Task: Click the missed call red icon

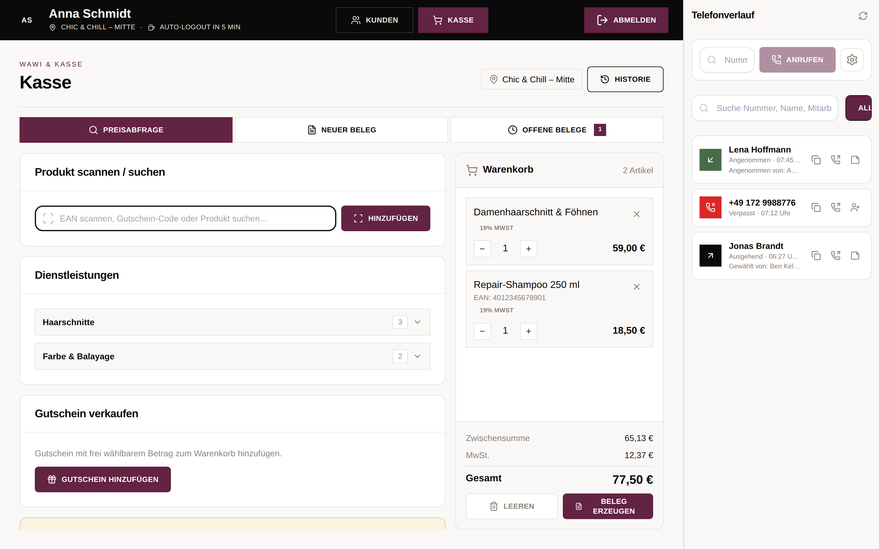Action: coord(710,207)
